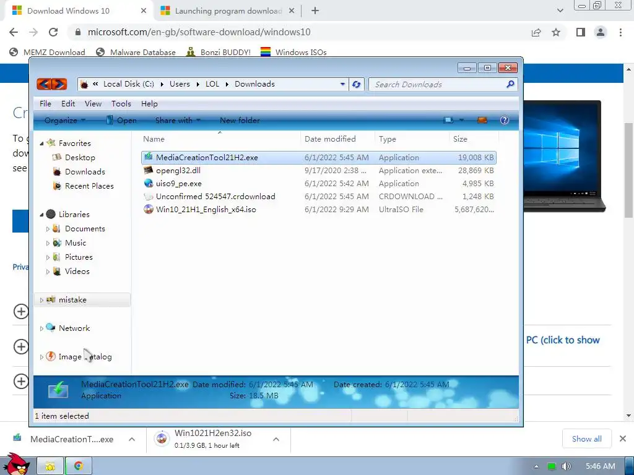Open the Documents library
This screenshot has height=475, width=634.
[x=84, y=229]
